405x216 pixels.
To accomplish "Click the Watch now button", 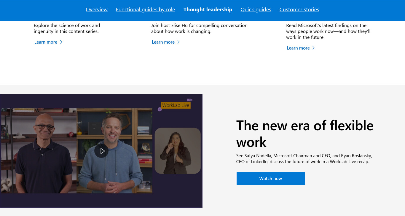I will [270, 178].
